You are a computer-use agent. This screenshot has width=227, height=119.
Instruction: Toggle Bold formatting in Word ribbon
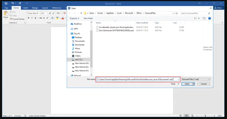(x=29, y=18)
